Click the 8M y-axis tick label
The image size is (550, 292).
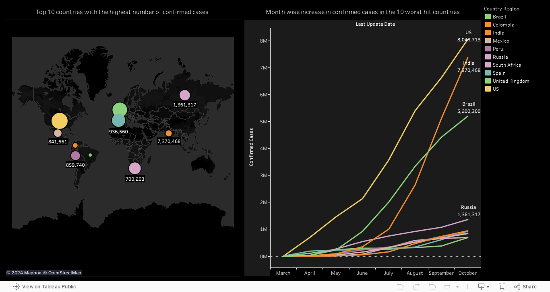click(x=264, y=41)
